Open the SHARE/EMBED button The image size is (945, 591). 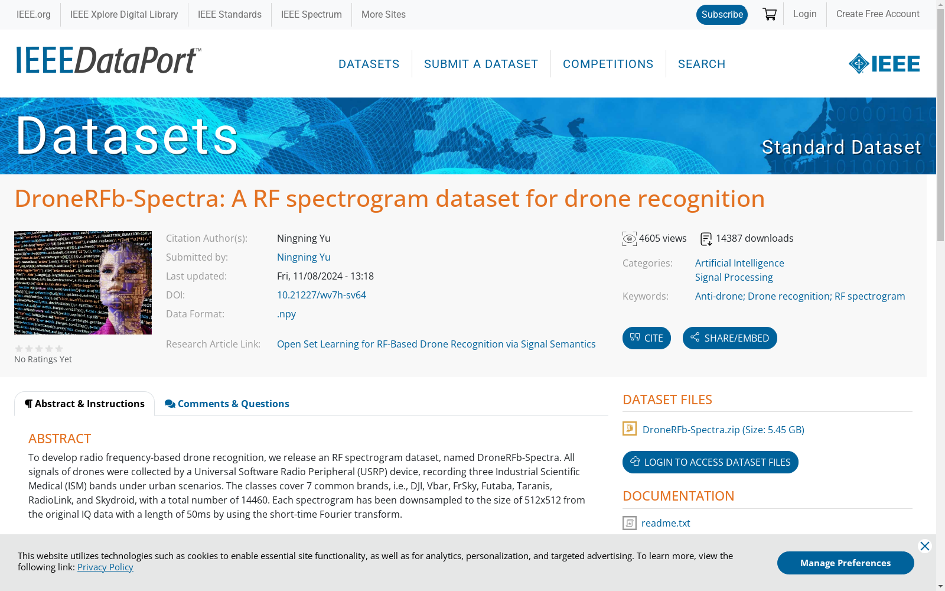click(730, 338)
